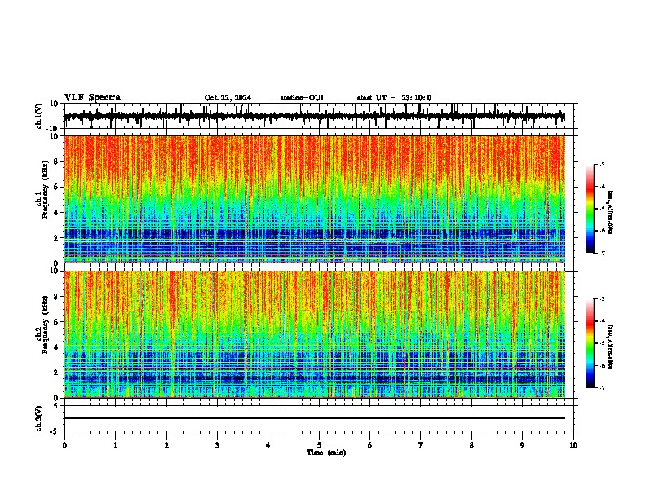646x499 pixels.
Task: Click the ch.3 flat voltage trace
Action: (315, 418)
